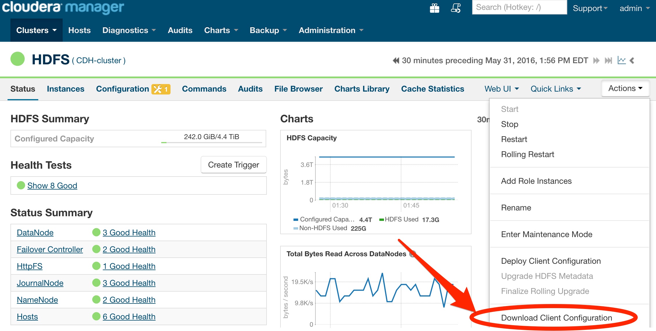The image size is (656, 331).
Task: Open the HttpFS link
Action: [30, 266]
